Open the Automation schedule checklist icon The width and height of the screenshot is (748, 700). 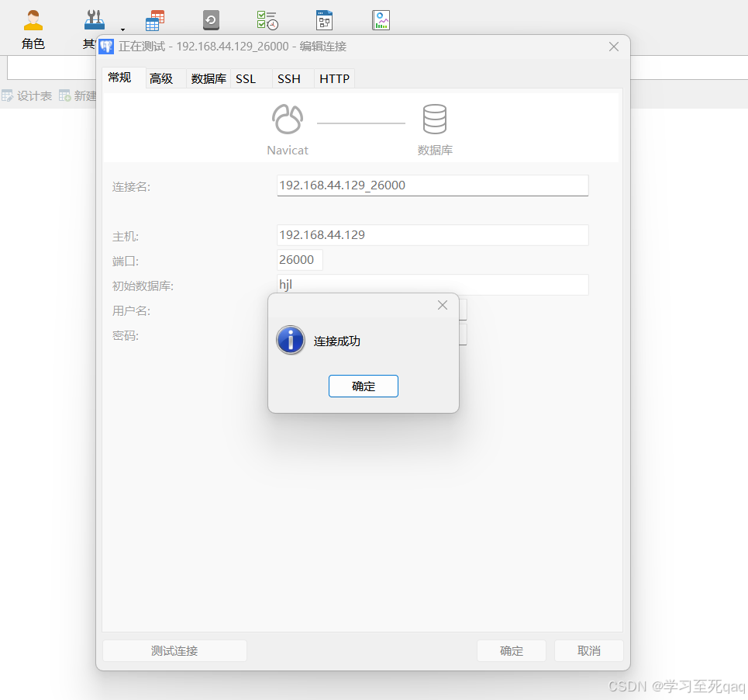pos(267,21)
